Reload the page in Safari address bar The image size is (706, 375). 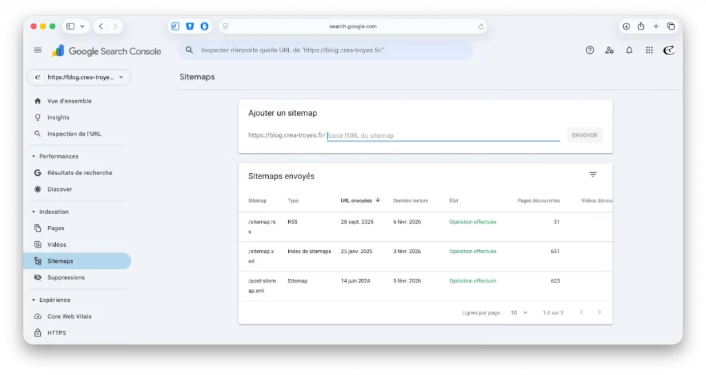point(481,27)
